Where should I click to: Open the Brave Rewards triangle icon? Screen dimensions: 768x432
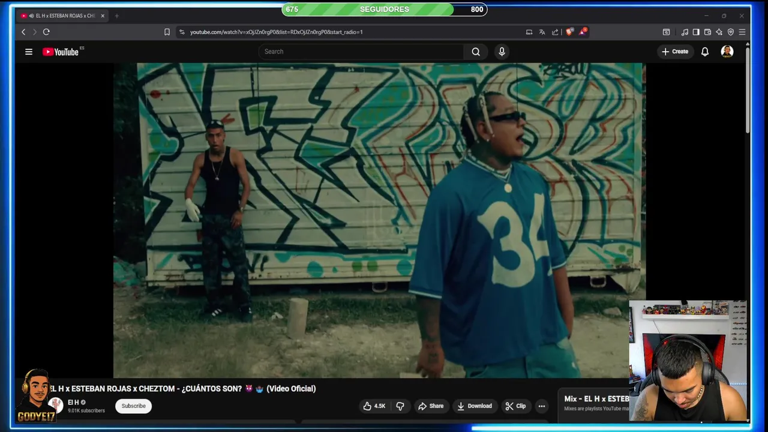[x=583, y=32]
